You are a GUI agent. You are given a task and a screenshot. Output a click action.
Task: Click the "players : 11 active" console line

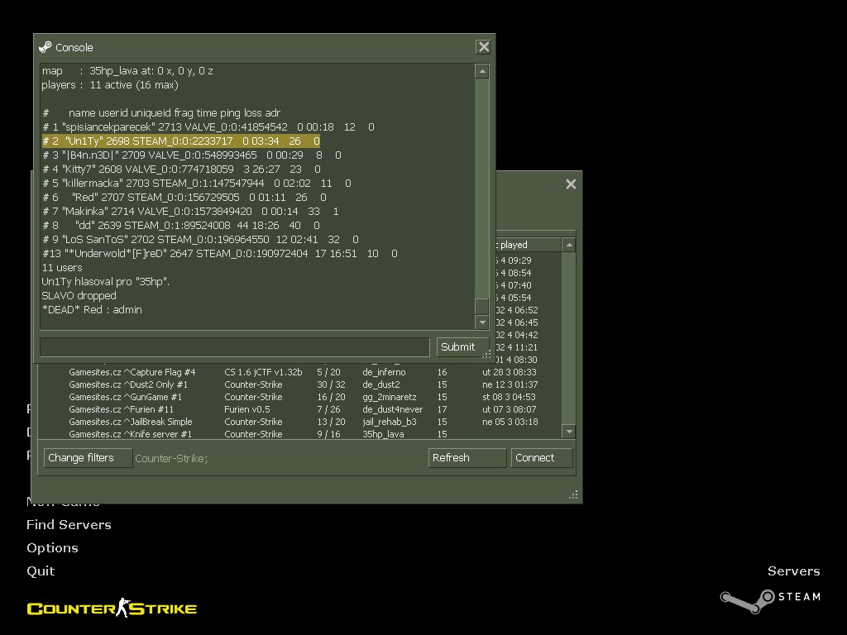(110, 85)
